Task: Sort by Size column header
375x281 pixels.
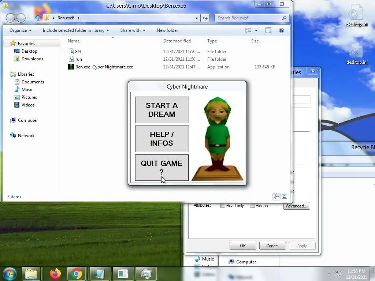Action: [255, 41]
